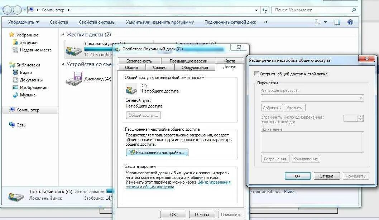Click the Изображения library icon
379x220 pixels.
(15, 87)
